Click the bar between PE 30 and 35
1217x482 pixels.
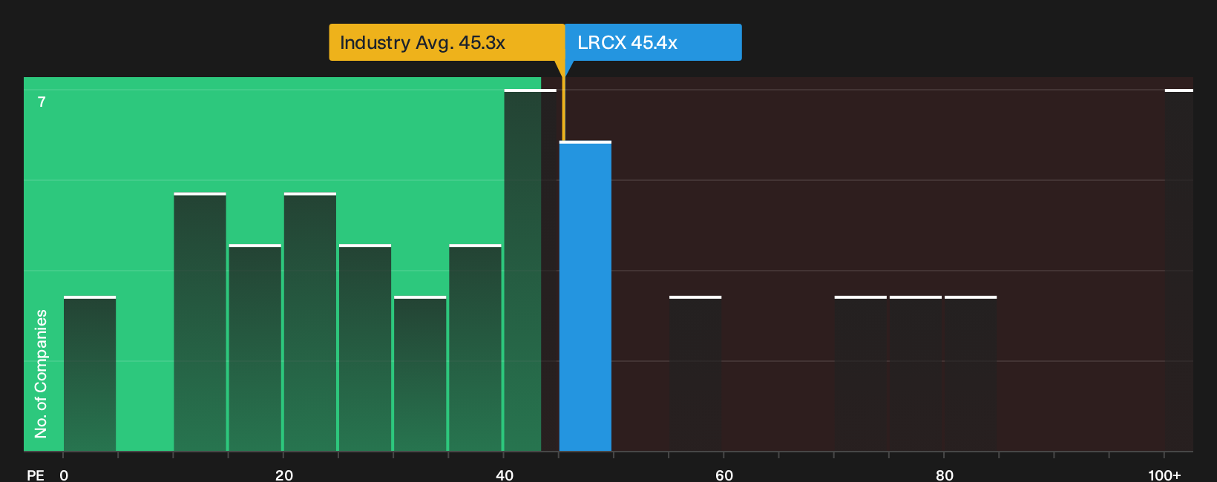point(420,374)
